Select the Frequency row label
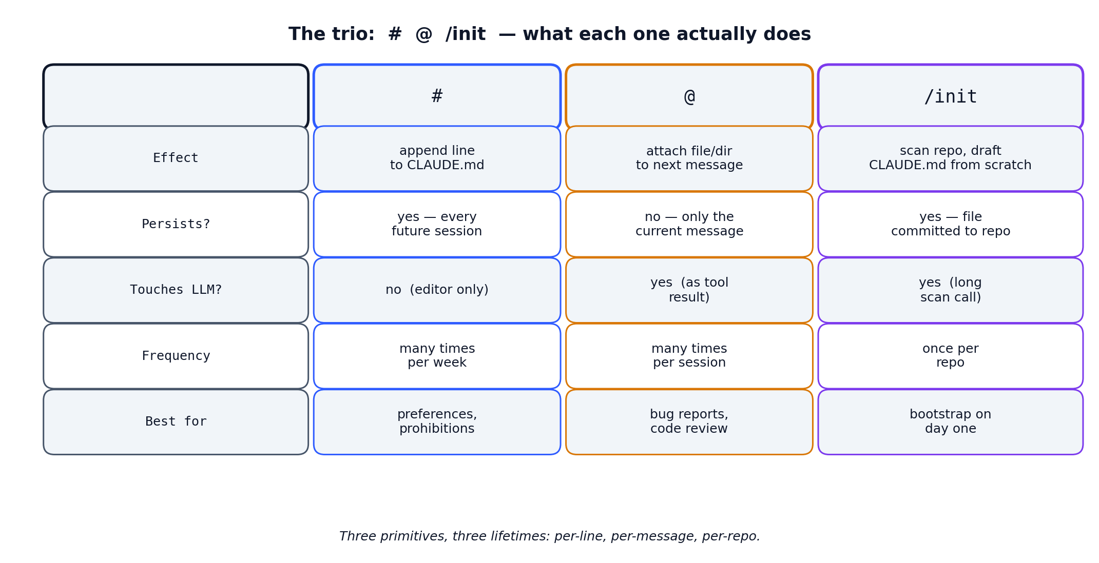 pyautogui.click(x=176, y=356)
